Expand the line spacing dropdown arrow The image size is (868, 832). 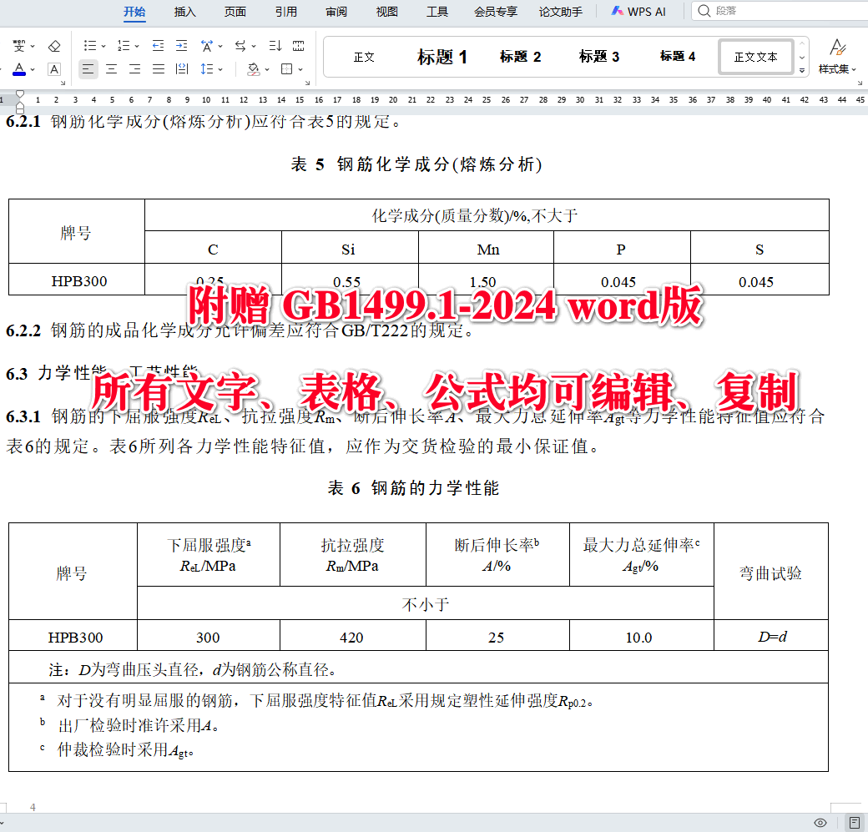coord(220,70)
